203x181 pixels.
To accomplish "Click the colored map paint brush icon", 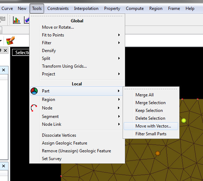I will [x=10, y=41].
